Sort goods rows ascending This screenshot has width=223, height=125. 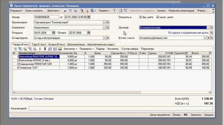coord(50,49)
